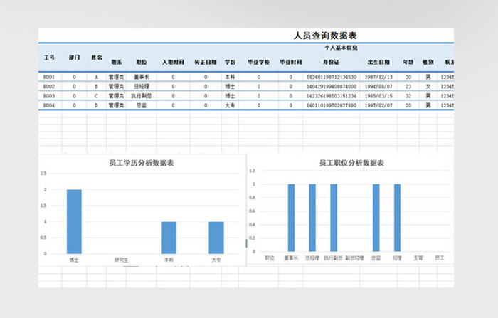Select the 员工职位分析数据表 chart title
This screenshot has width=498, height=318.
(351, 163)
